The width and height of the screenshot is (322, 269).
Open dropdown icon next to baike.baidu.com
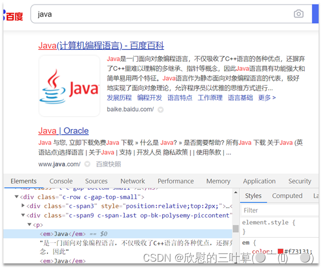[x=160, y=110]
